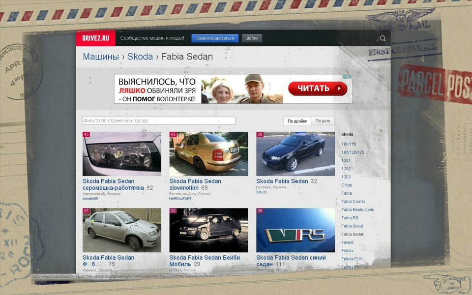Open the black Fabia thumbnail rated 38

(295, 154)
